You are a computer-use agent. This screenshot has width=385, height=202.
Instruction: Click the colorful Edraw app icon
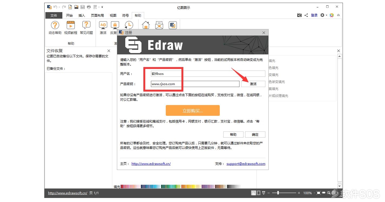(x=332, y=15)
